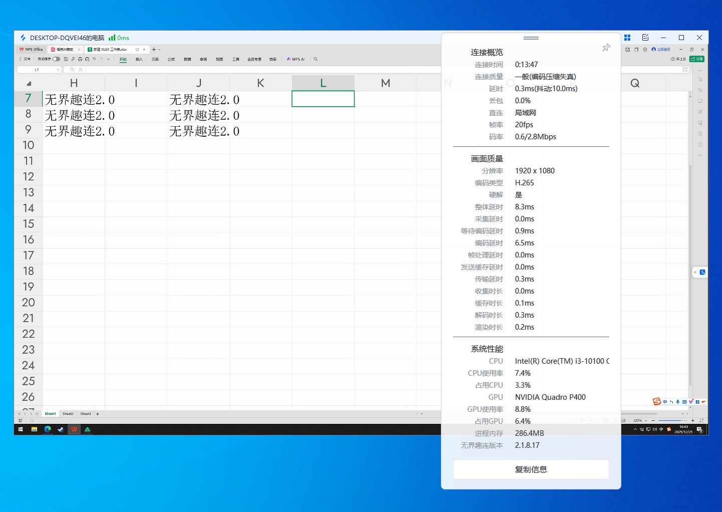Switch to Sheet2 tab
The image size is (722, 512).
68,414
